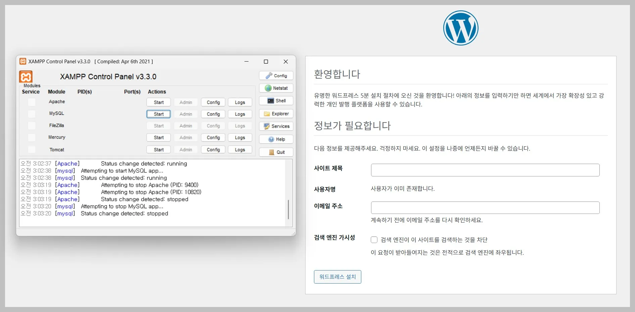Toggle the Tomcat service checkbox
635x312 pixels.
coord(32,149)
